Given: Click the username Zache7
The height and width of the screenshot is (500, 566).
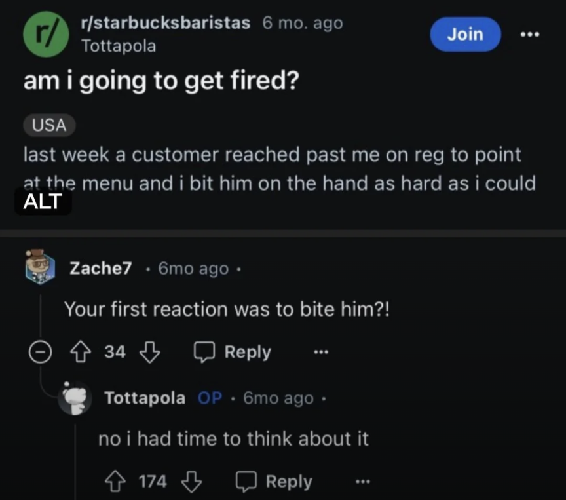Looking at the screenshot, I should click(100, 267).
